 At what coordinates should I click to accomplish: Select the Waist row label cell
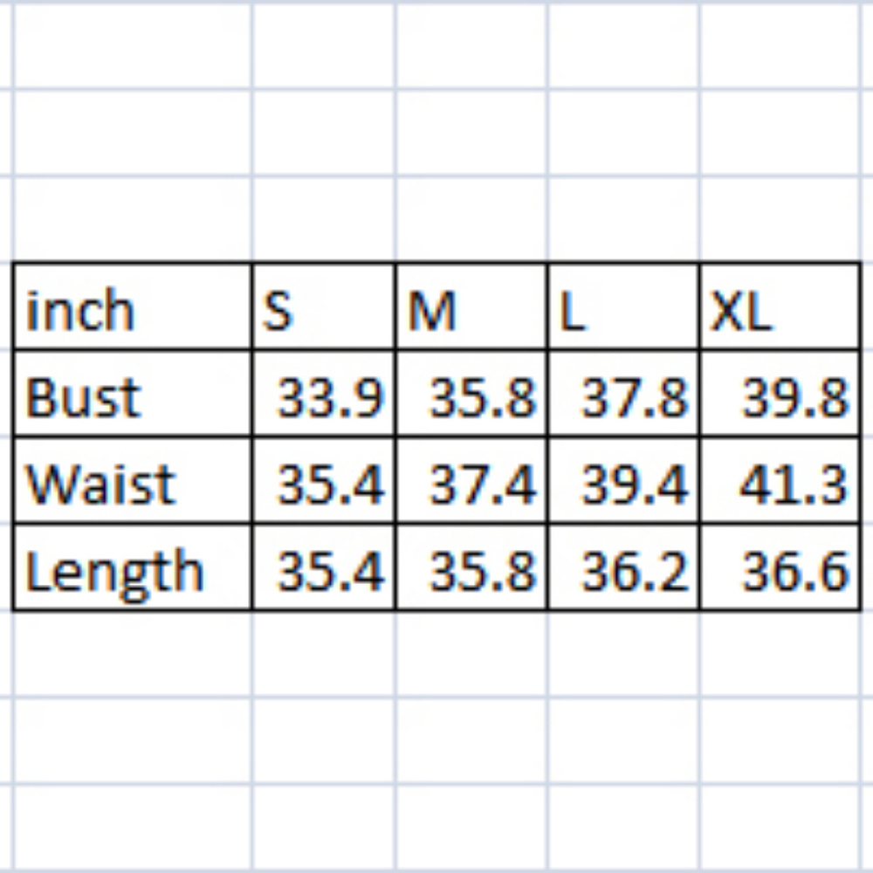[131, 482]
